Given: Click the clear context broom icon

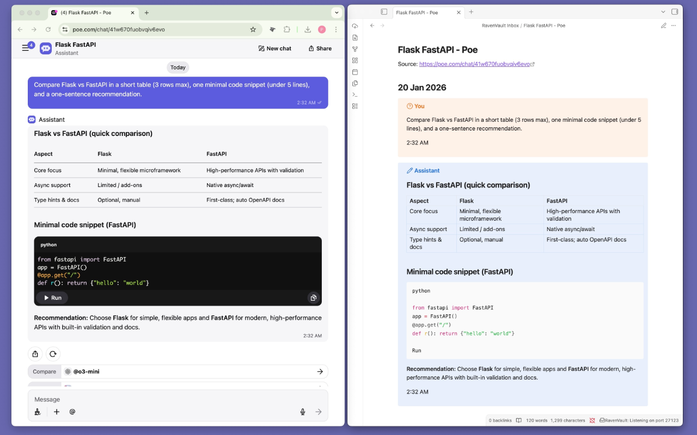Looking at the screenshot, I should coord(38,412).
